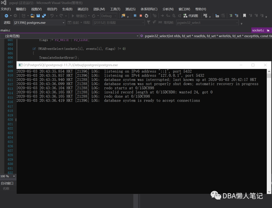Image resolution: width=272 pixels, height=208 pixels.
Task: Pause debugging with Break All icon
Action: click(x=135, y=16)
